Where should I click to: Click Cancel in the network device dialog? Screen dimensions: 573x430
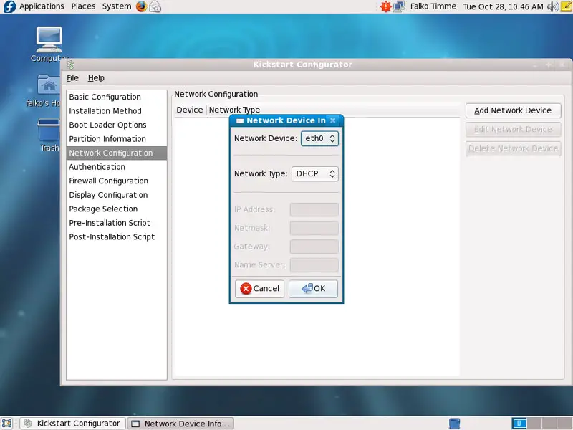coord(259,289)
